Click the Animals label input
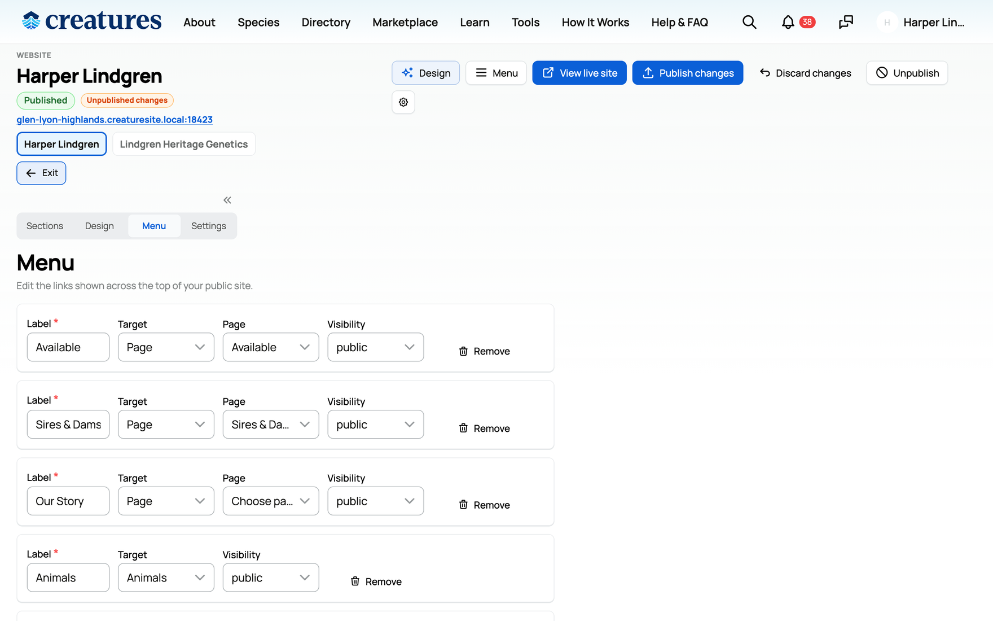 pos(68,578)
